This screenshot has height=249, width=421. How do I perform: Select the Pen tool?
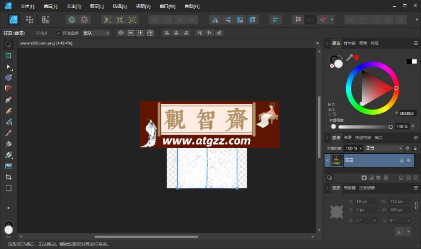pyautogui.click(x=8, y=100)
